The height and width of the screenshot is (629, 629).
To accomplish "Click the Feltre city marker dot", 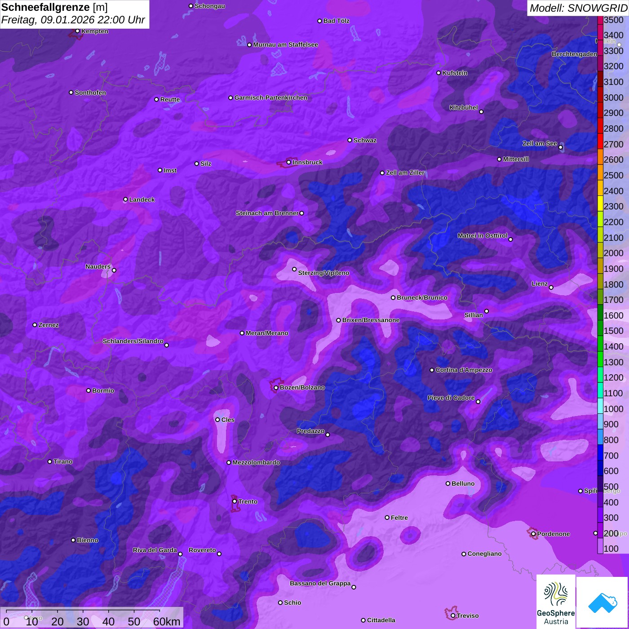I will point(387,518).
